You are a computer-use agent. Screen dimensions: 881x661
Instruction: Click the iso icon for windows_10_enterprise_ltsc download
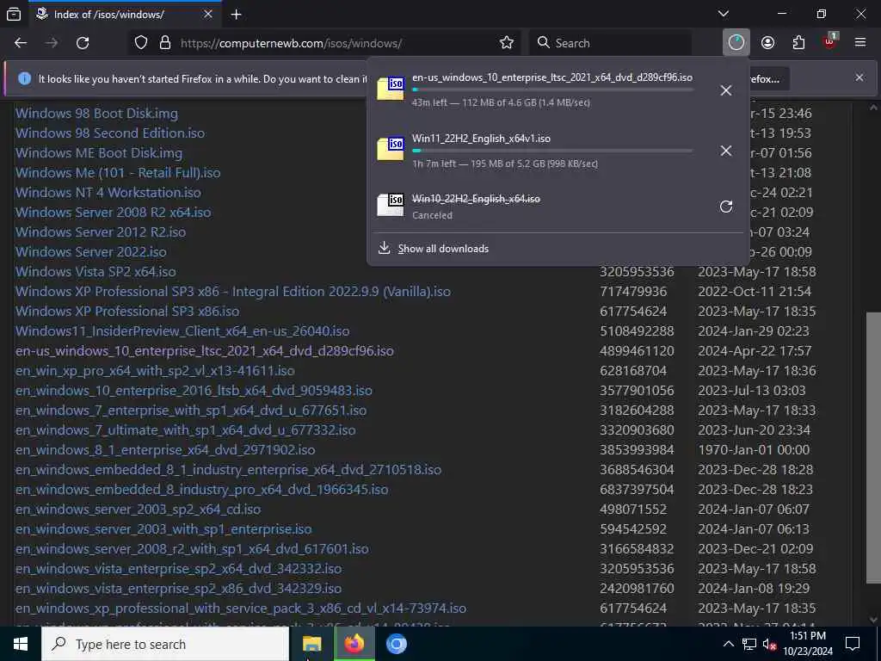pyautogui.click(x=391, y=89)
